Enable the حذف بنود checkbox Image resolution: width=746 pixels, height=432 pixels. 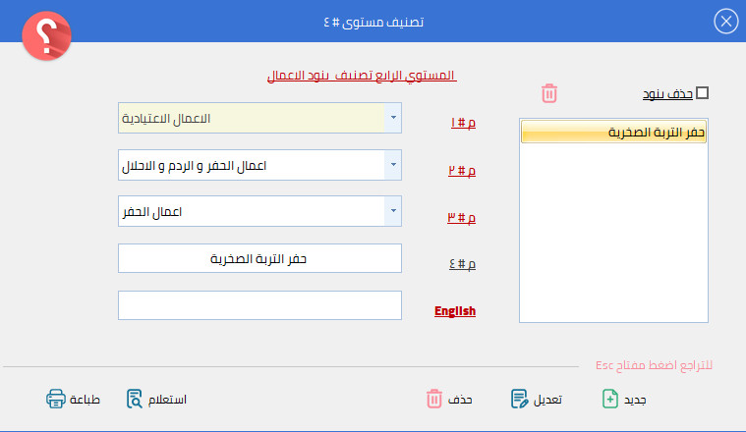(x=702, y=93)
